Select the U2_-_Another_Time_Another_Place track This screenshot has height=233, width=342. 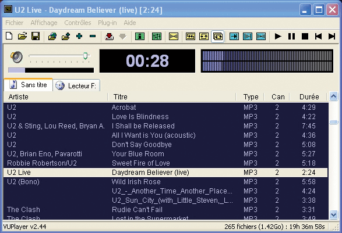point(165,191)
